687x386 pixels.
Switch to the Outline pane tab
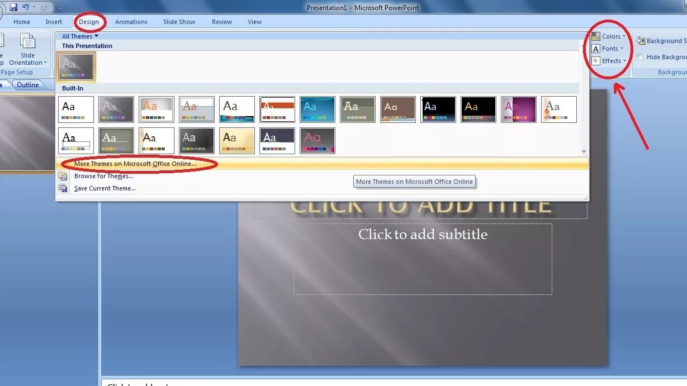tap(28, 85)
